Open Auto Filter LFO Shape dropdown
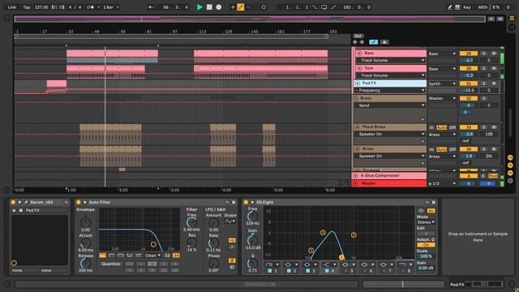Viewport: 519px width, 292px height. pos(230,221)
